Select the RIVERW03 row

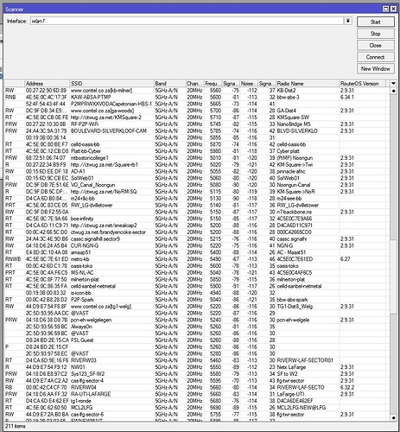197,360
